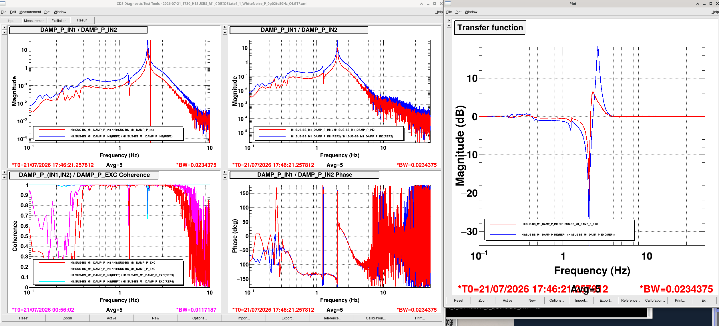Image resolution: width=719 pixels, height=326 pixels.
Task: Click right-arrow icon beside Transfer function plot
Action: click(449, 21)
